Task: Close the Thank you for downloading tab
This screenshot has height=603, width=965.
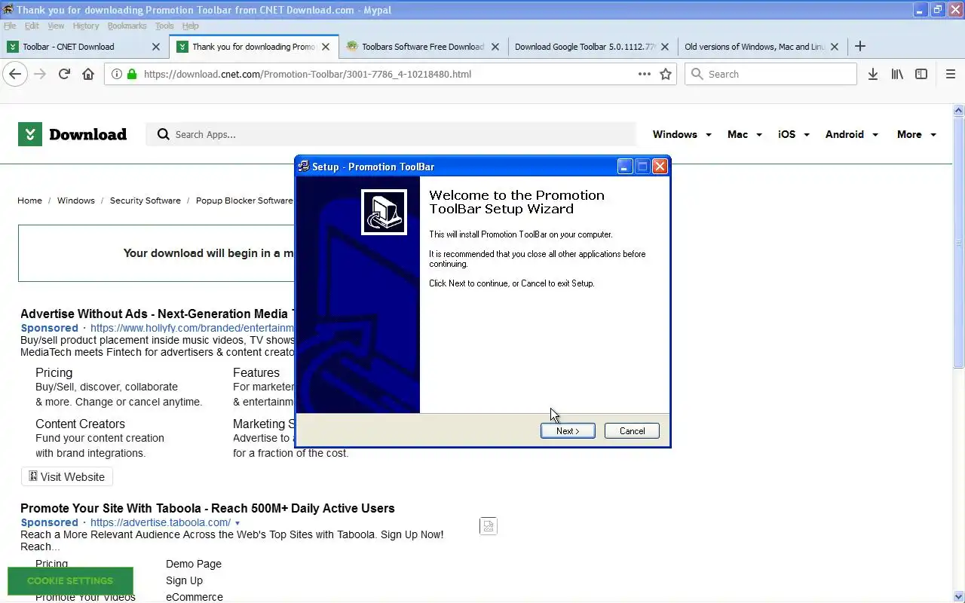Action: [326, 46]
